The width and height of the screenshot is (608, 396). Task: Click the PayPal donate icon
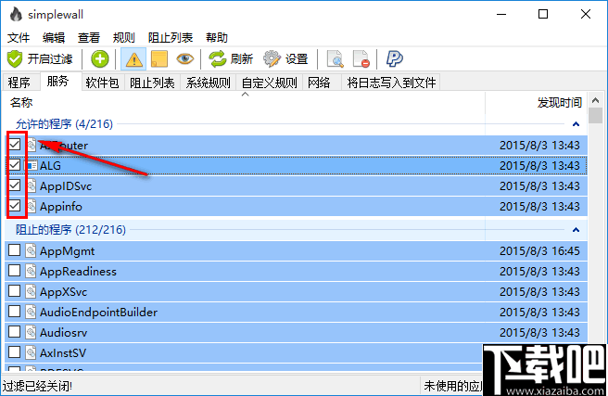coord(394,59)
